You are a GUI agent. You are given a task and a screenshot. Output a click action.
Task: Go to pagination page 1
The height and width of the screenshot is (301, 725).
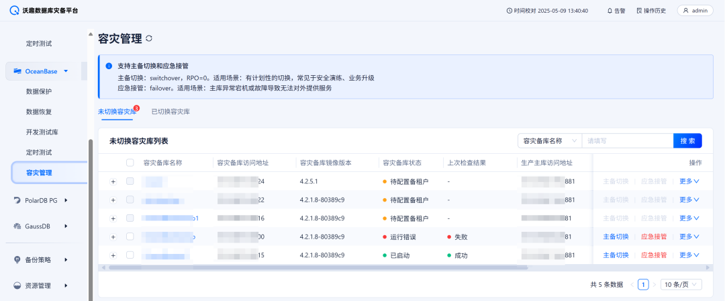pyautogui.click(x=642, y=284)
